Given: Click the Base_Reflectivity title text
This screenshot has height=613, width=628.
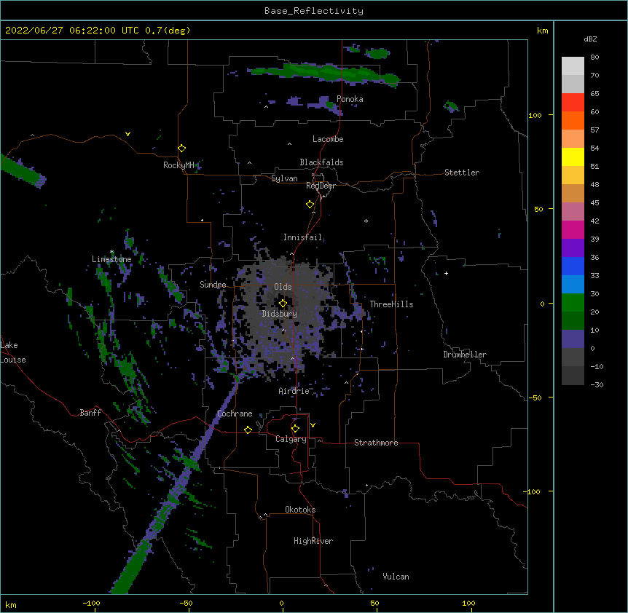Looking at the screenshot, I should click(314, 11).
